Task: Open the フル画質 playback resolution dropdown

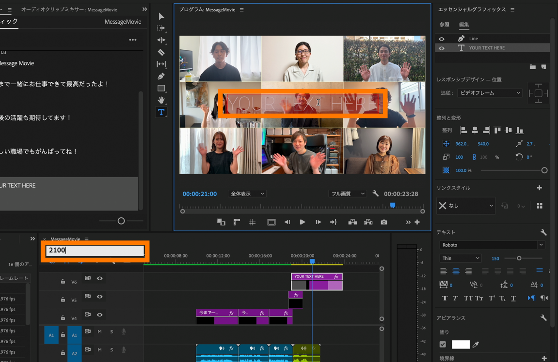Action: [347, 194]
